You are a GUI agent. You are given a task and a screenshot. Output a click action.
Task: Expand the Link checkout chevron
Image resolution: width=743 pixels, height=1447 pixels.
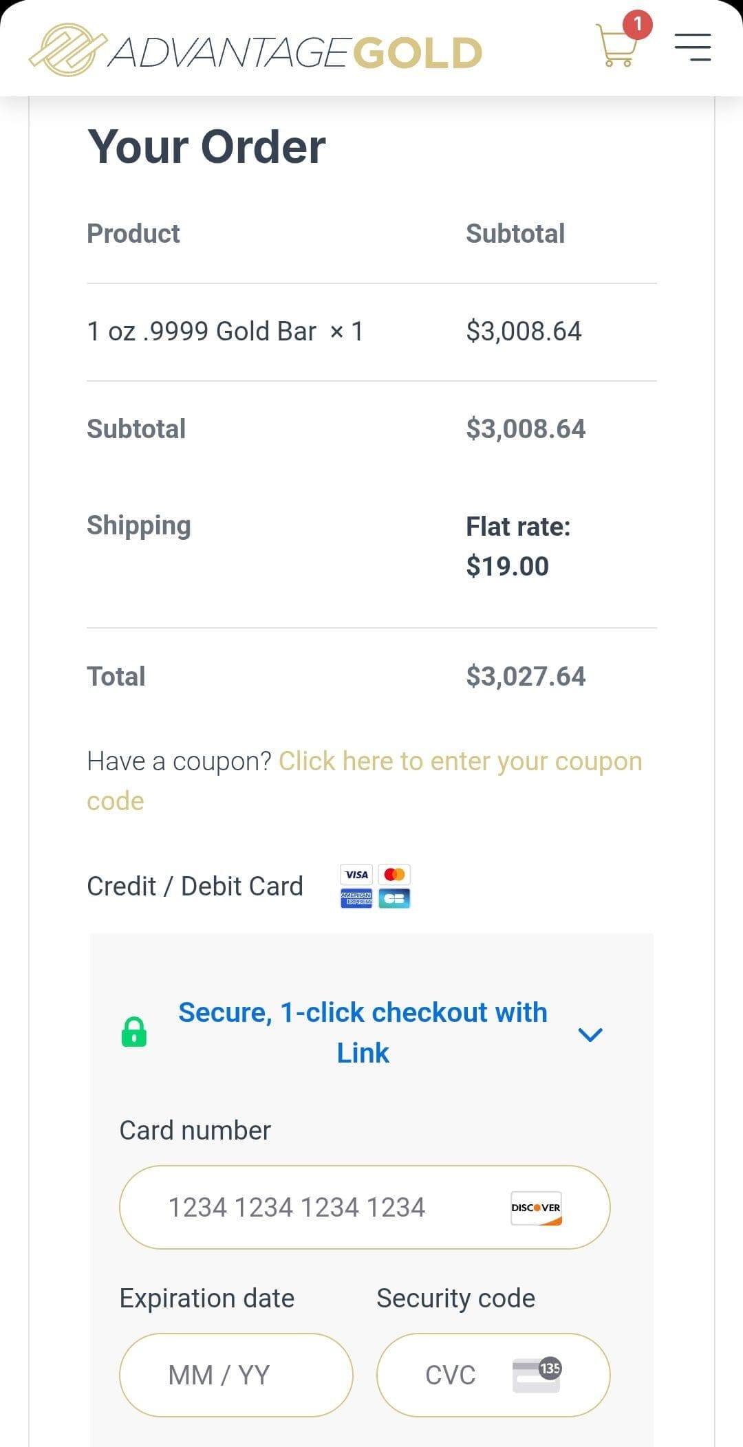tap(590, 1034)
